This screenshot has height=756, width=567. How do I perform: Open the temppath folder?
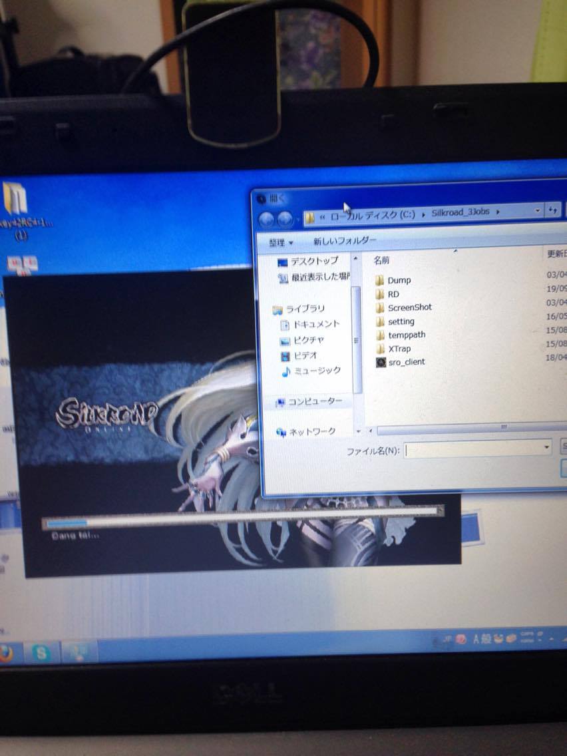click(401, 335)
